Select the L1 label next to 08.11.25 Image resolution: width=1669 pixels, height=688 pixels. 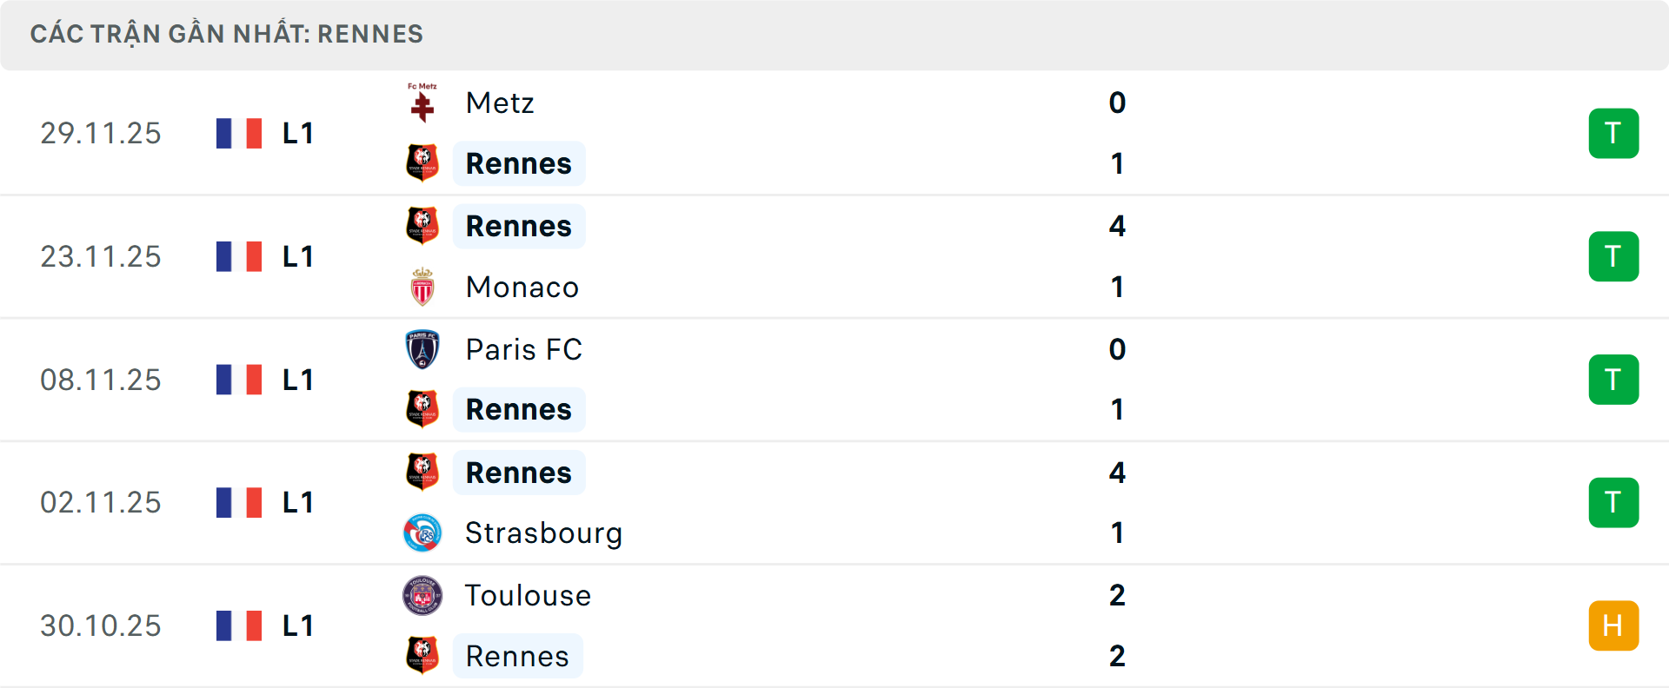pyautogui.click(x=296, y=380)
